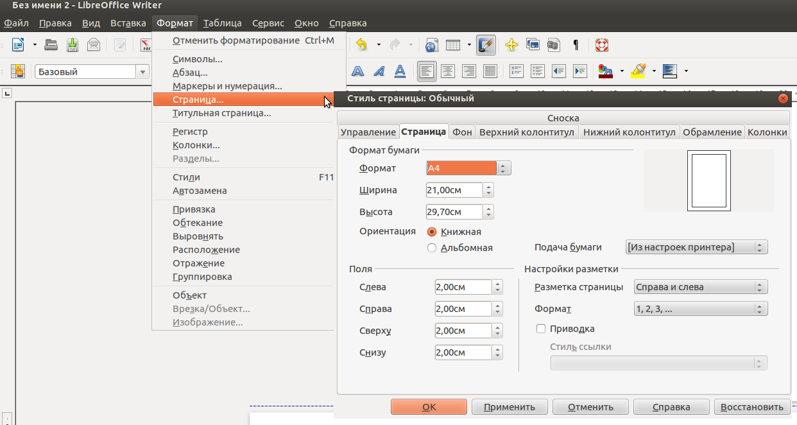Click the lifebuoy Help icon
Image resolution: width=797 pixels, height=425 pixels.
(x=602, y=45)
